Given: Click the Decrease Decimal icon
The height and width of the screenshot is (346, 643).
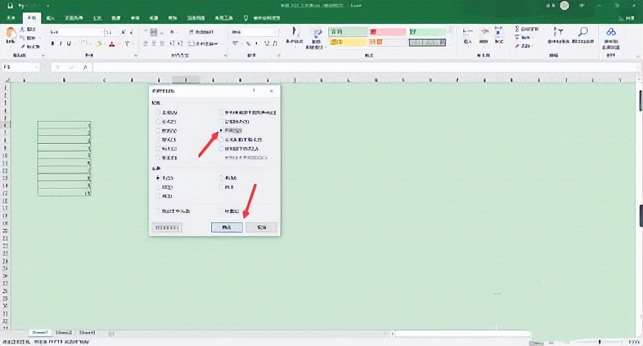Looking at the screenshot, I should (275, 44).
